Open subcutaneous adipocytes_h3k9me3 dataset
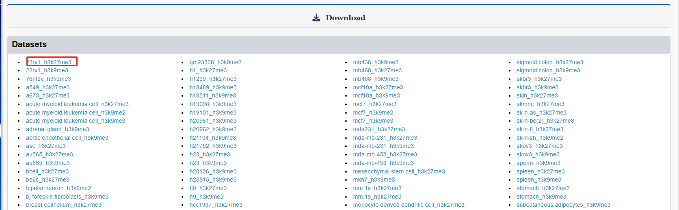Viewport: 679px width, 210px height. coord(563,205)
